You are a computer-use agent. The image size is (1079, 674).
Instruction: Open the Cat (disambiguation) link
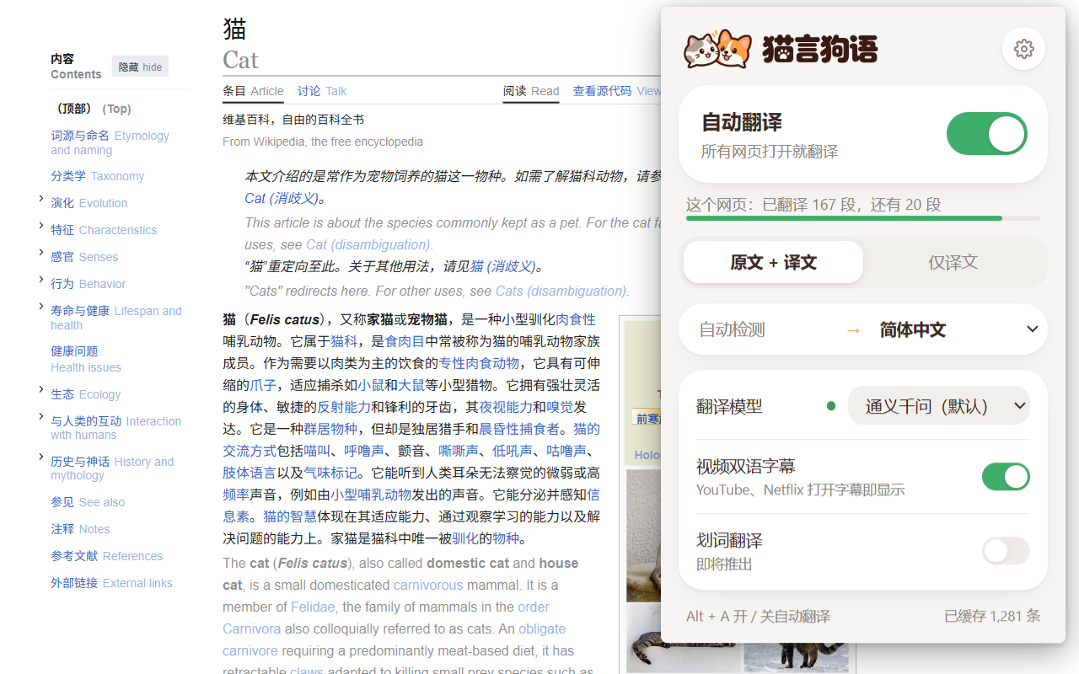point(368,244)
